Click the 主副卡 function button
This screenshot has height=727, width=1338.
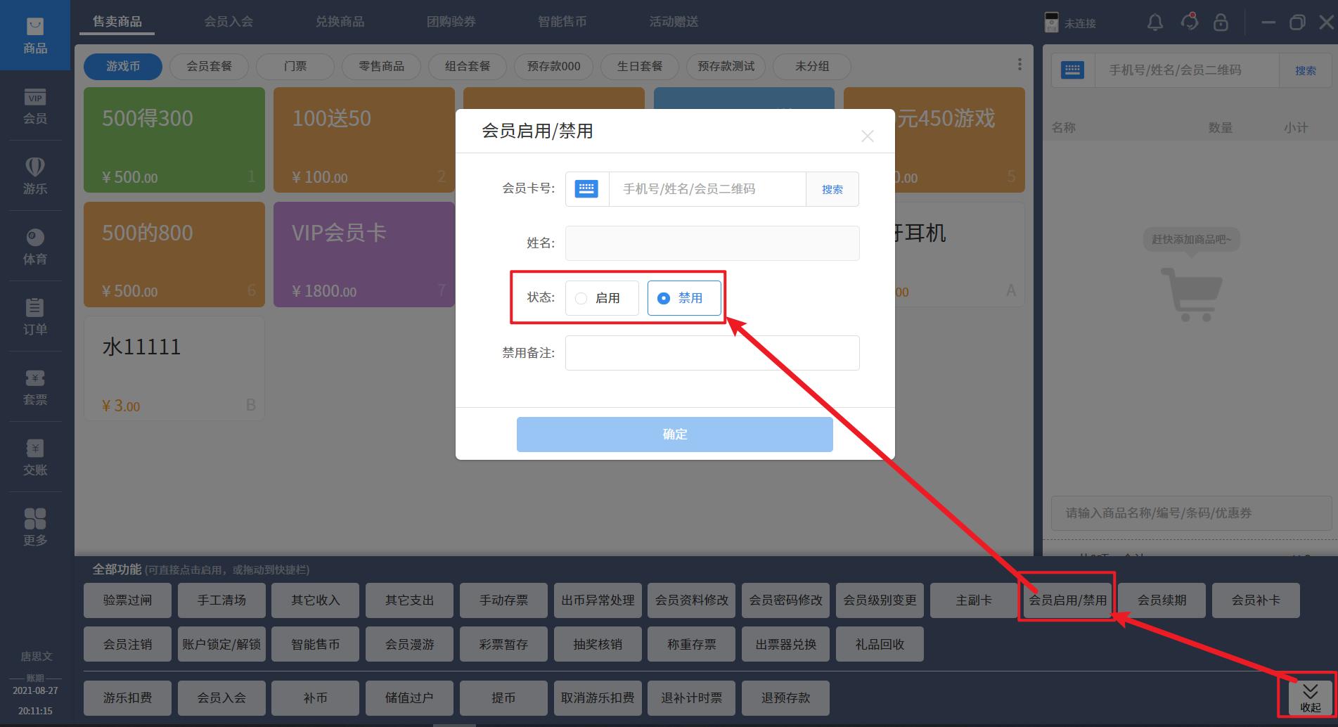[x=974, y=600]
